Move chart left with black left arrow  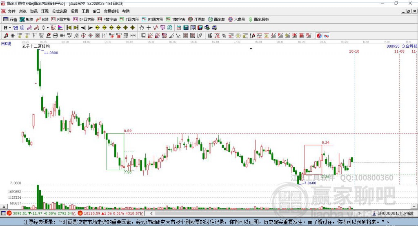(x=83, y=28)
